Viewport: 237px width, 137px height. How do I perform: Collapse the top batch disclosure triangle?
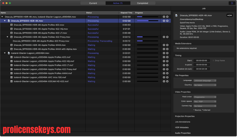tap(2, 17)
